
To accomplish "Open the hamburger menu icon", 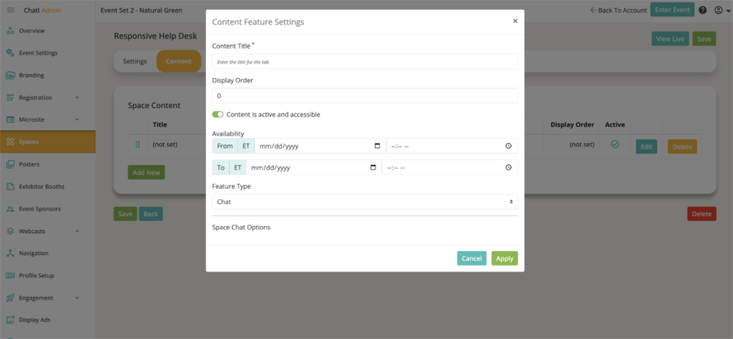I will tap(11, 10).
